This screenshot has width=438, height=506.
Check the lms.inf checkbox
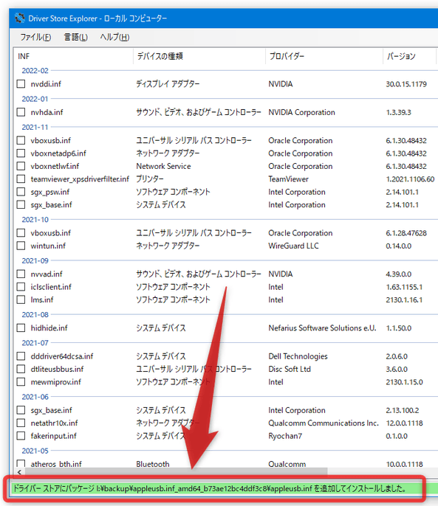[x=21, y=299]
